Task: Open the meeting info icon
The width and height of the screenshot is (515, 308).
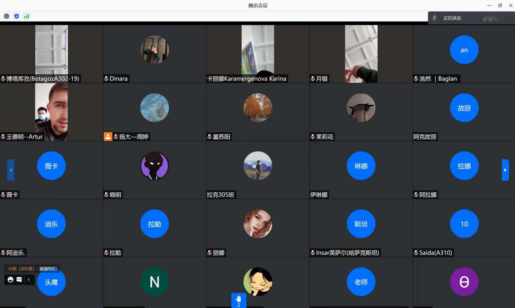Action: click(x=6, y=16)
